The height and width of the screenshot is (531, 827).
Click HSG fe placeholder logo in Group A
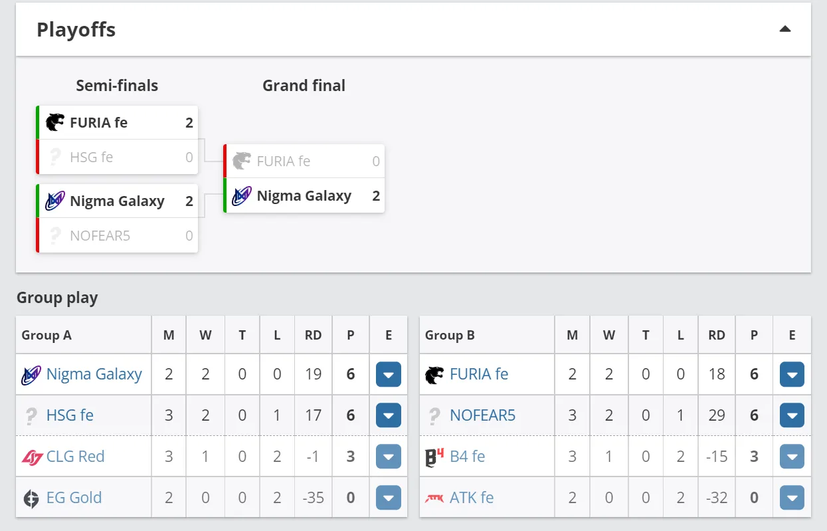pyautogui.click(x=31, y=416)
